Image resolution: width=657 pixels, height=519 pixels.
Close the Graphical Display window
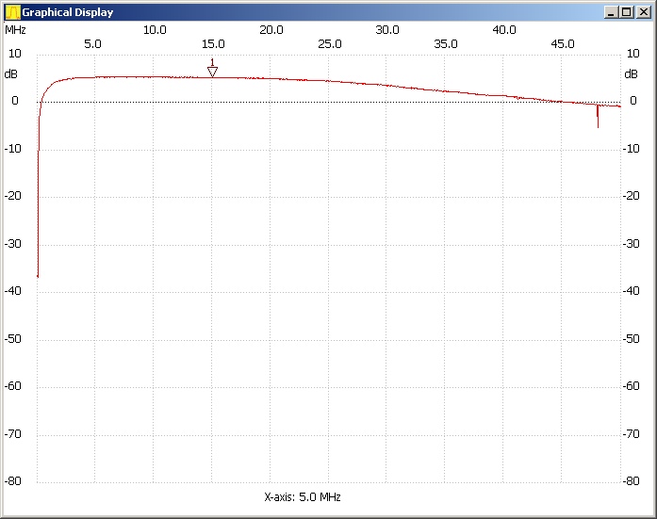tap(642, 12)
